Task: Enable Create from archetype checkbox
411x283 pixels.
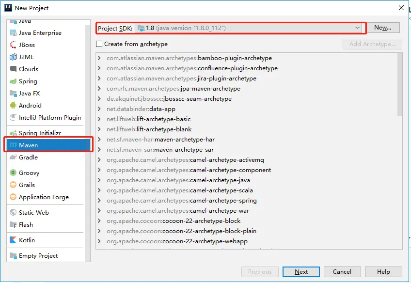Action: click(x=99, y=44)
